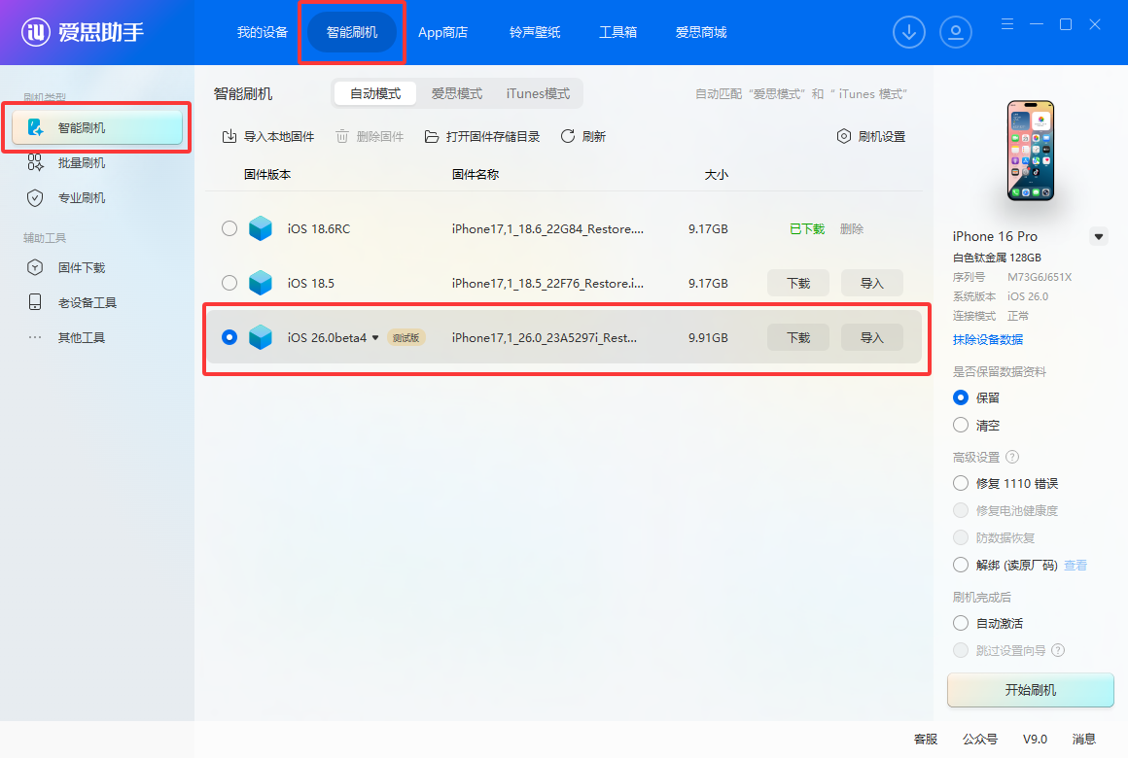Click the 开始刷机 button
The width and height of the screenshot is (1128, 758).
1030,690
